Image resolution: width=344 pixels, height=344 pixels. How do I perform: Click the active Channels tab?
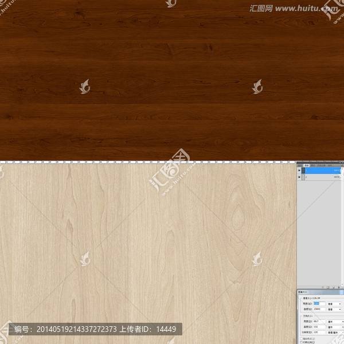click(x=307, y=166)
